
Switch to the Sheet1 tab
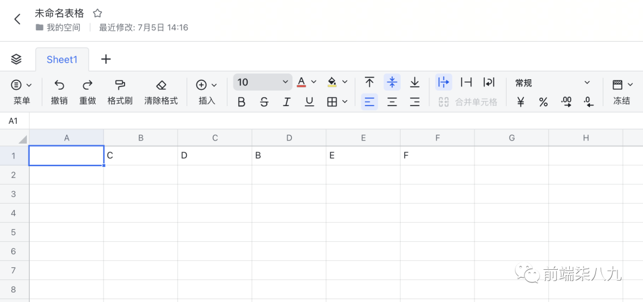(x=62, y=60)
